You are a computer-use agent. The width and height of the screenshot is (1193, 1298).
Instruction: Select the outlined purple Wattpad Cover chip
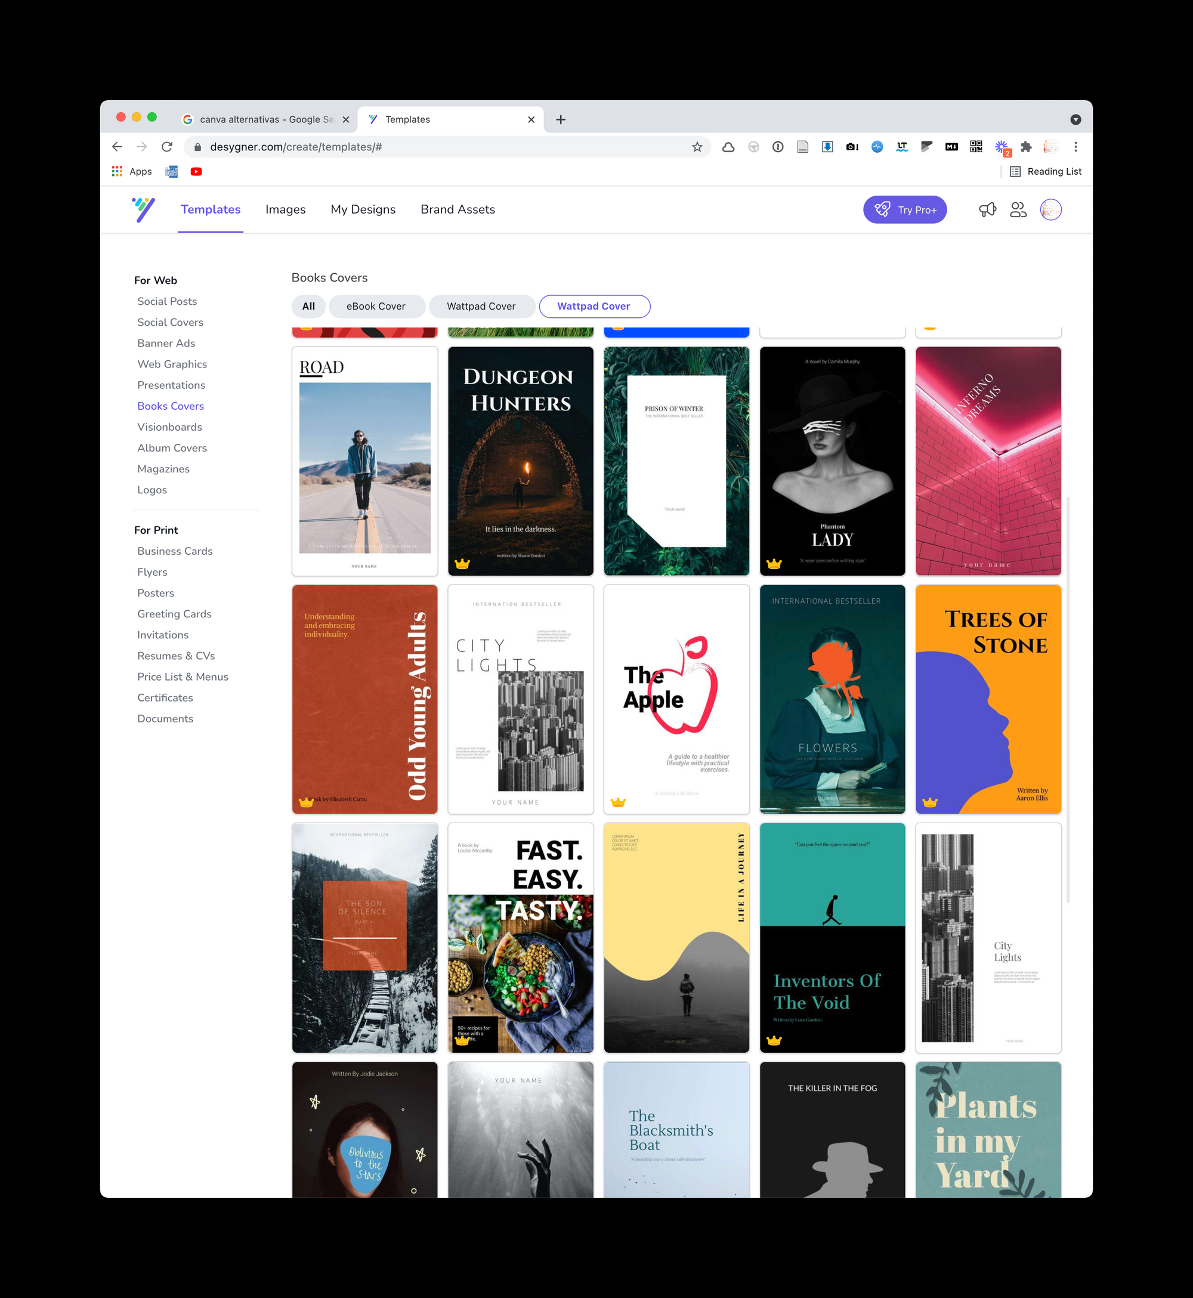coord(594,307)
